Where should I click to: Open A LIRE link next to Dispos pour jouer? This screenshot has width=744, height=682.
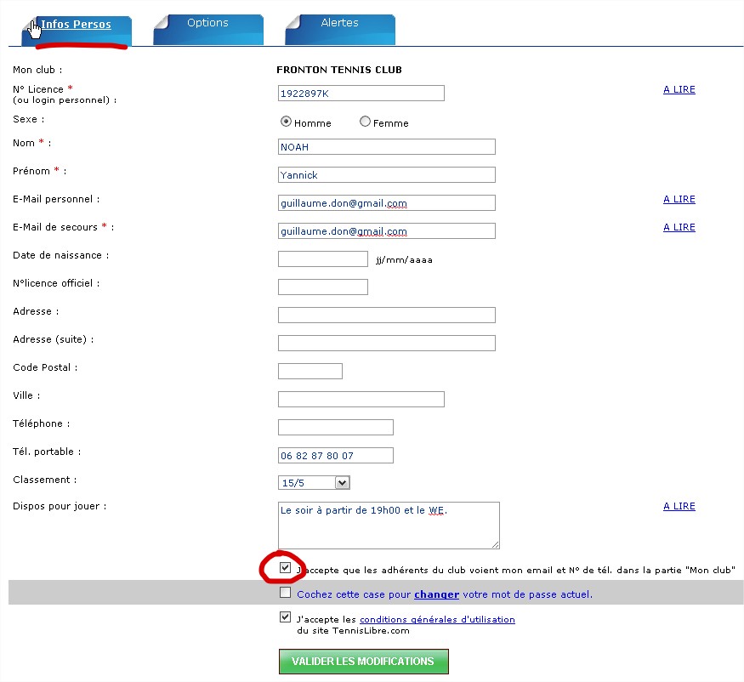click(679, 507)
